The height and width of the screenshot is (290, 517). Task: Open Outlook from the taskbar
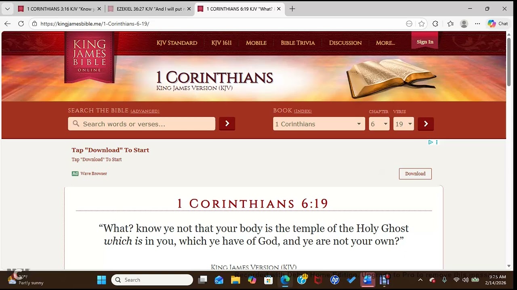(219, 280)
